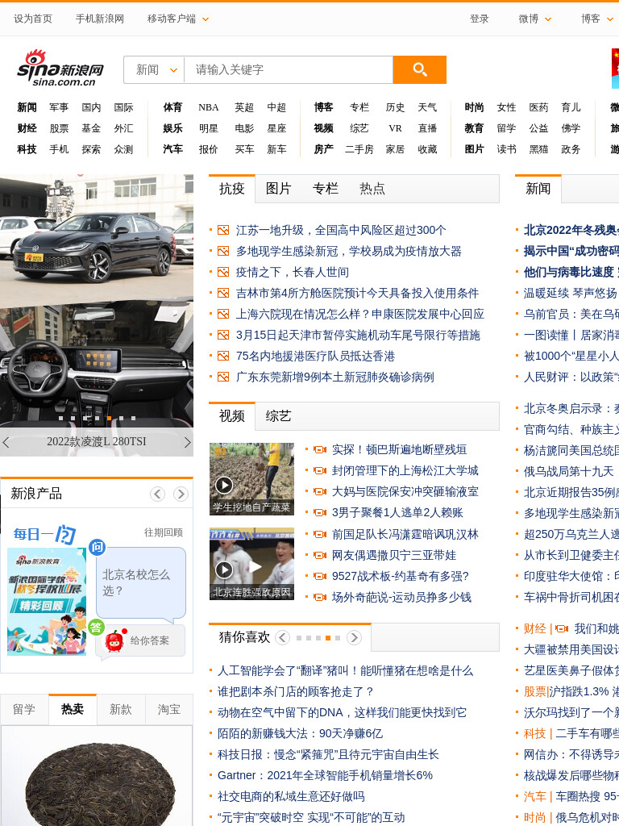Switch to the 专栏 tab beside 抗疫
Viewport: 619px width, 826px height.
click(x=326, y=189)
